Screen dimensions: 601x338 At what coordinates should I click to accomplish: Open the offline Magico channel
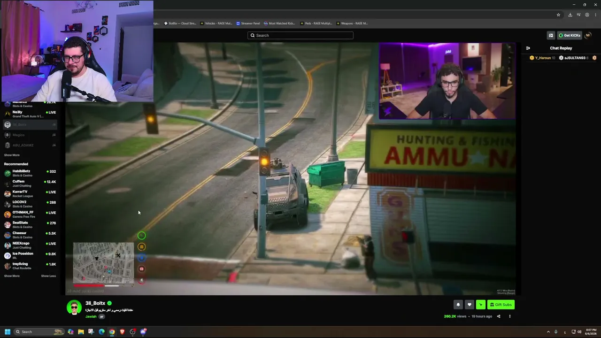(30, 135)
